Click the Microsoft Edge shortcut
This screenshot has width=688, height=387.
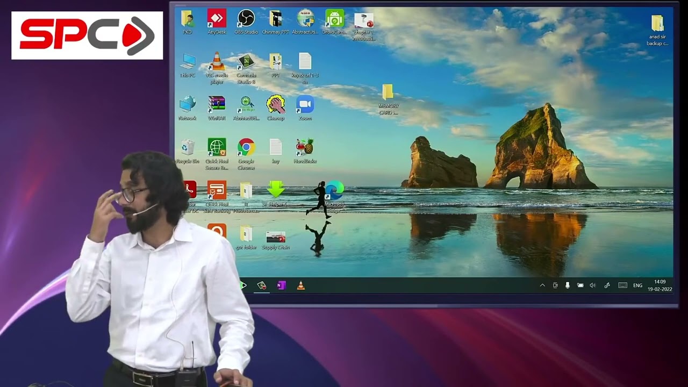click(x=334, y=197)
